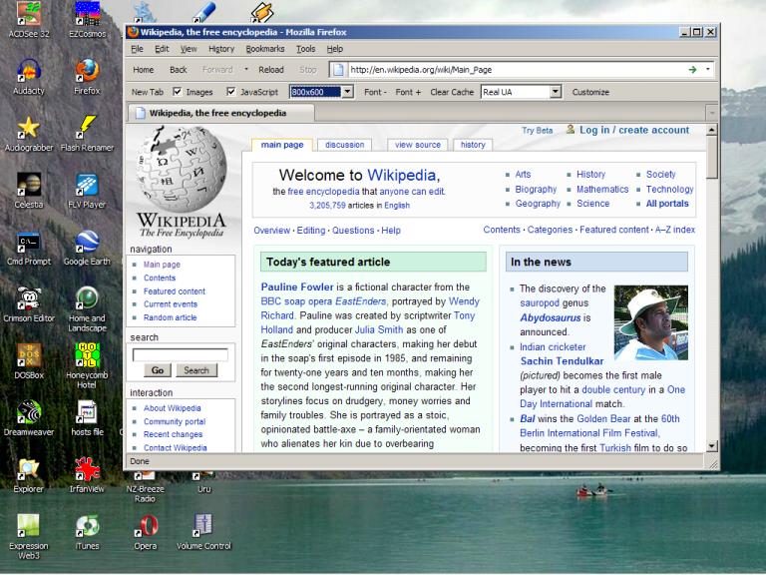Screen dimensions: 766x575
Task: Click the URL address field
Action: [x=516, y=70]
